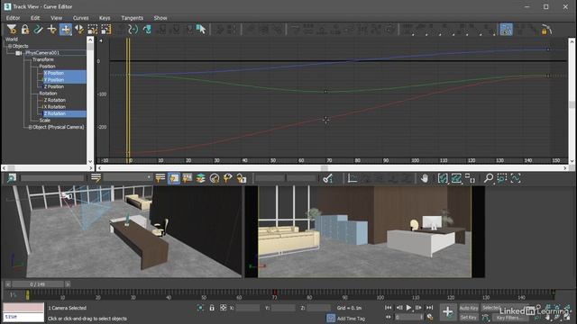Open the Edit menu
Screen dimensions: 577x324
pos(35,18)
